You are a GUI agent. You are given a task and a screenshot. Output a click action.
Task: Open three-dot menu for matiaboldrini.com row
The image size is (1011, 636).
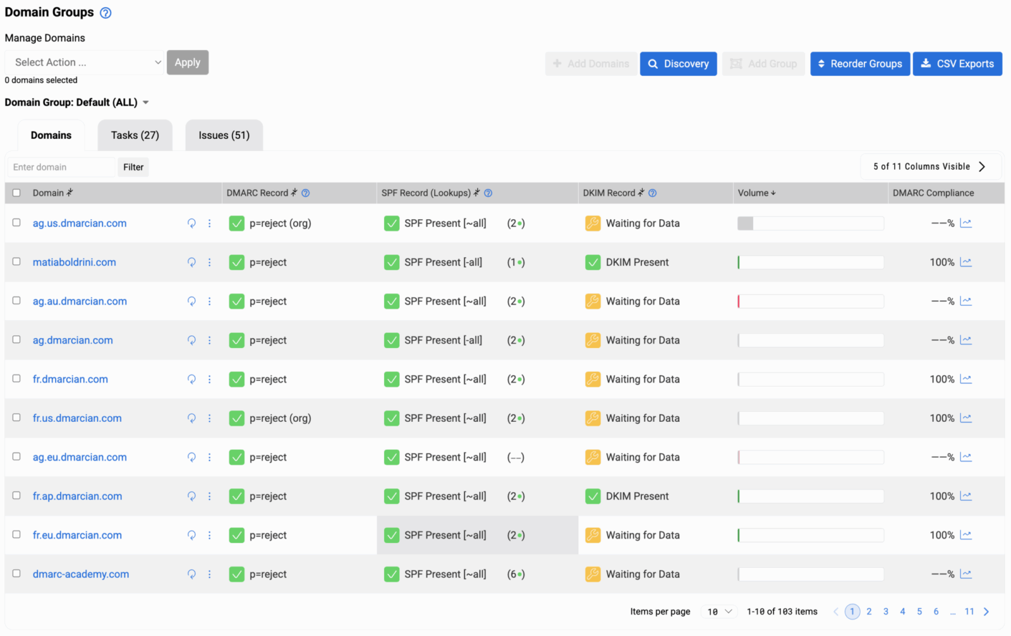[x=209, y=262]
